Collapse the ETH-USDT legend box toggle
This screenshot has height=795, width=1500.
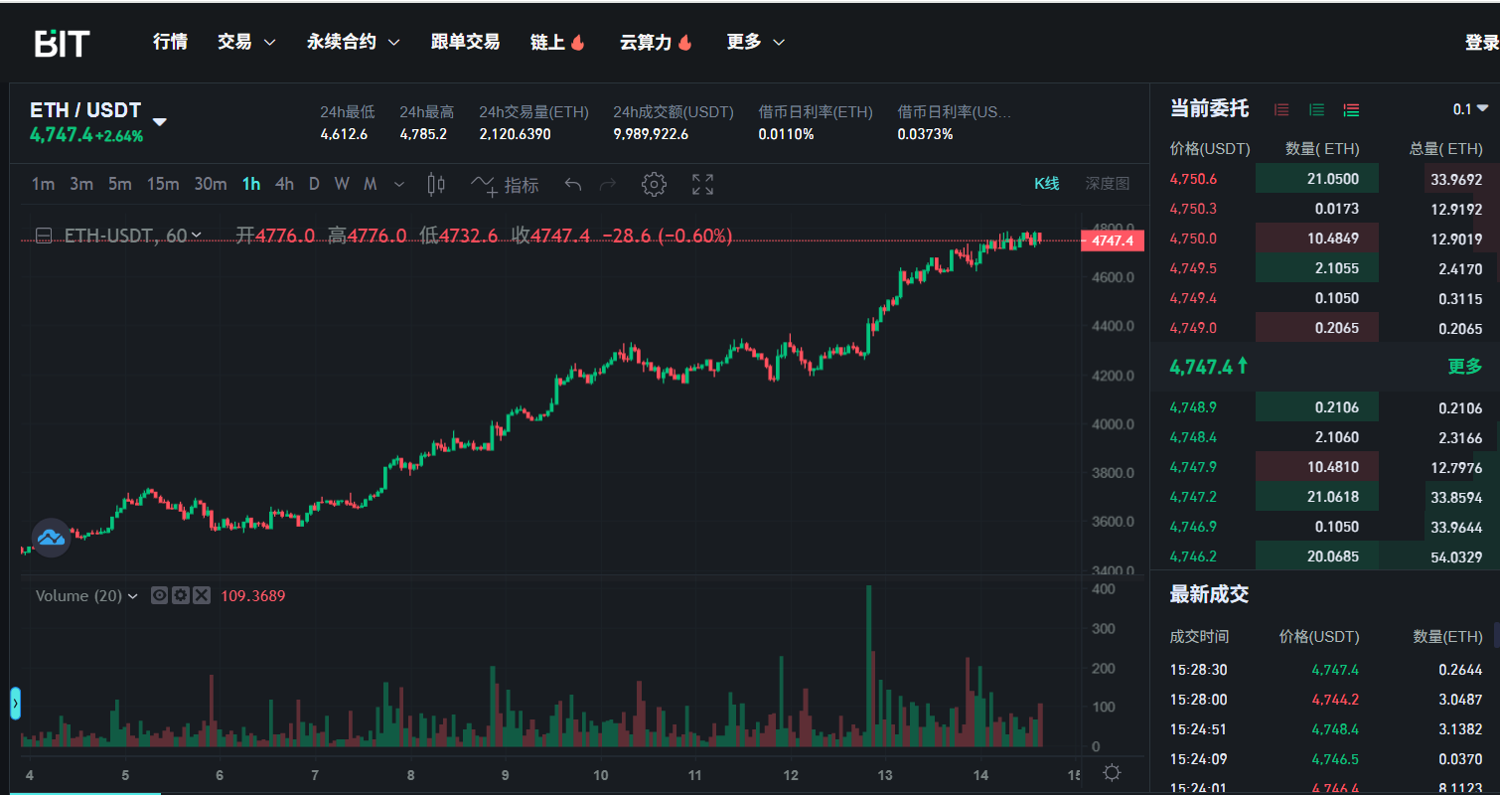click(43, 236)
